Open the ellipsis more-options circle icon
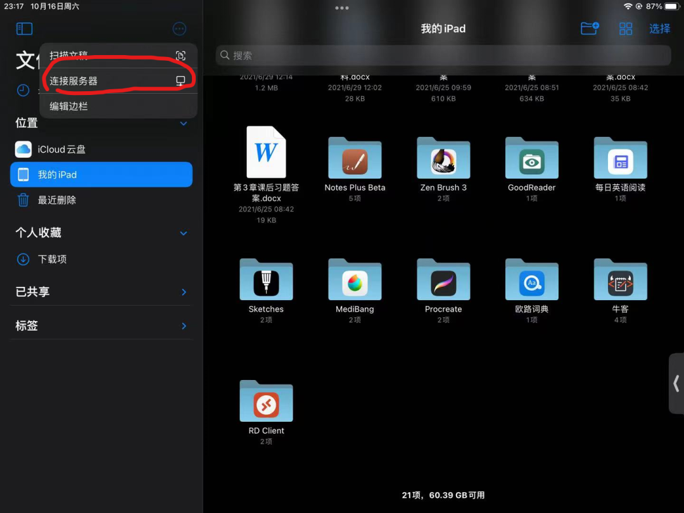The height and width of the screenshot is (513, 684). [179, 28]
